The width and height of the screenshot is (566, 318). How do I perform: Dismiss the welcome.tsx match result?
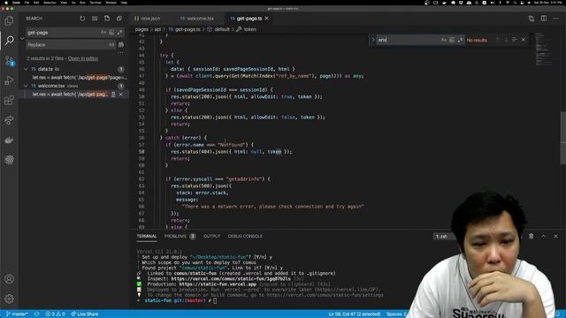(121, 95)
